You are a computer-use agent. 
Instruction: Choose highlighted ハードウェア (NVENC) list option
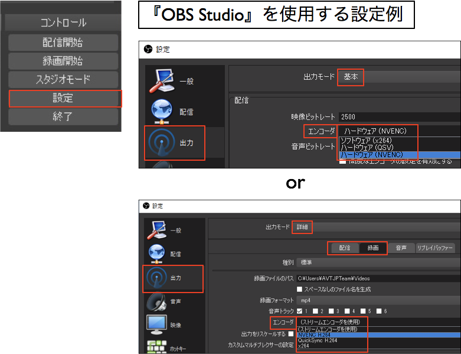(x=400, y=154)
